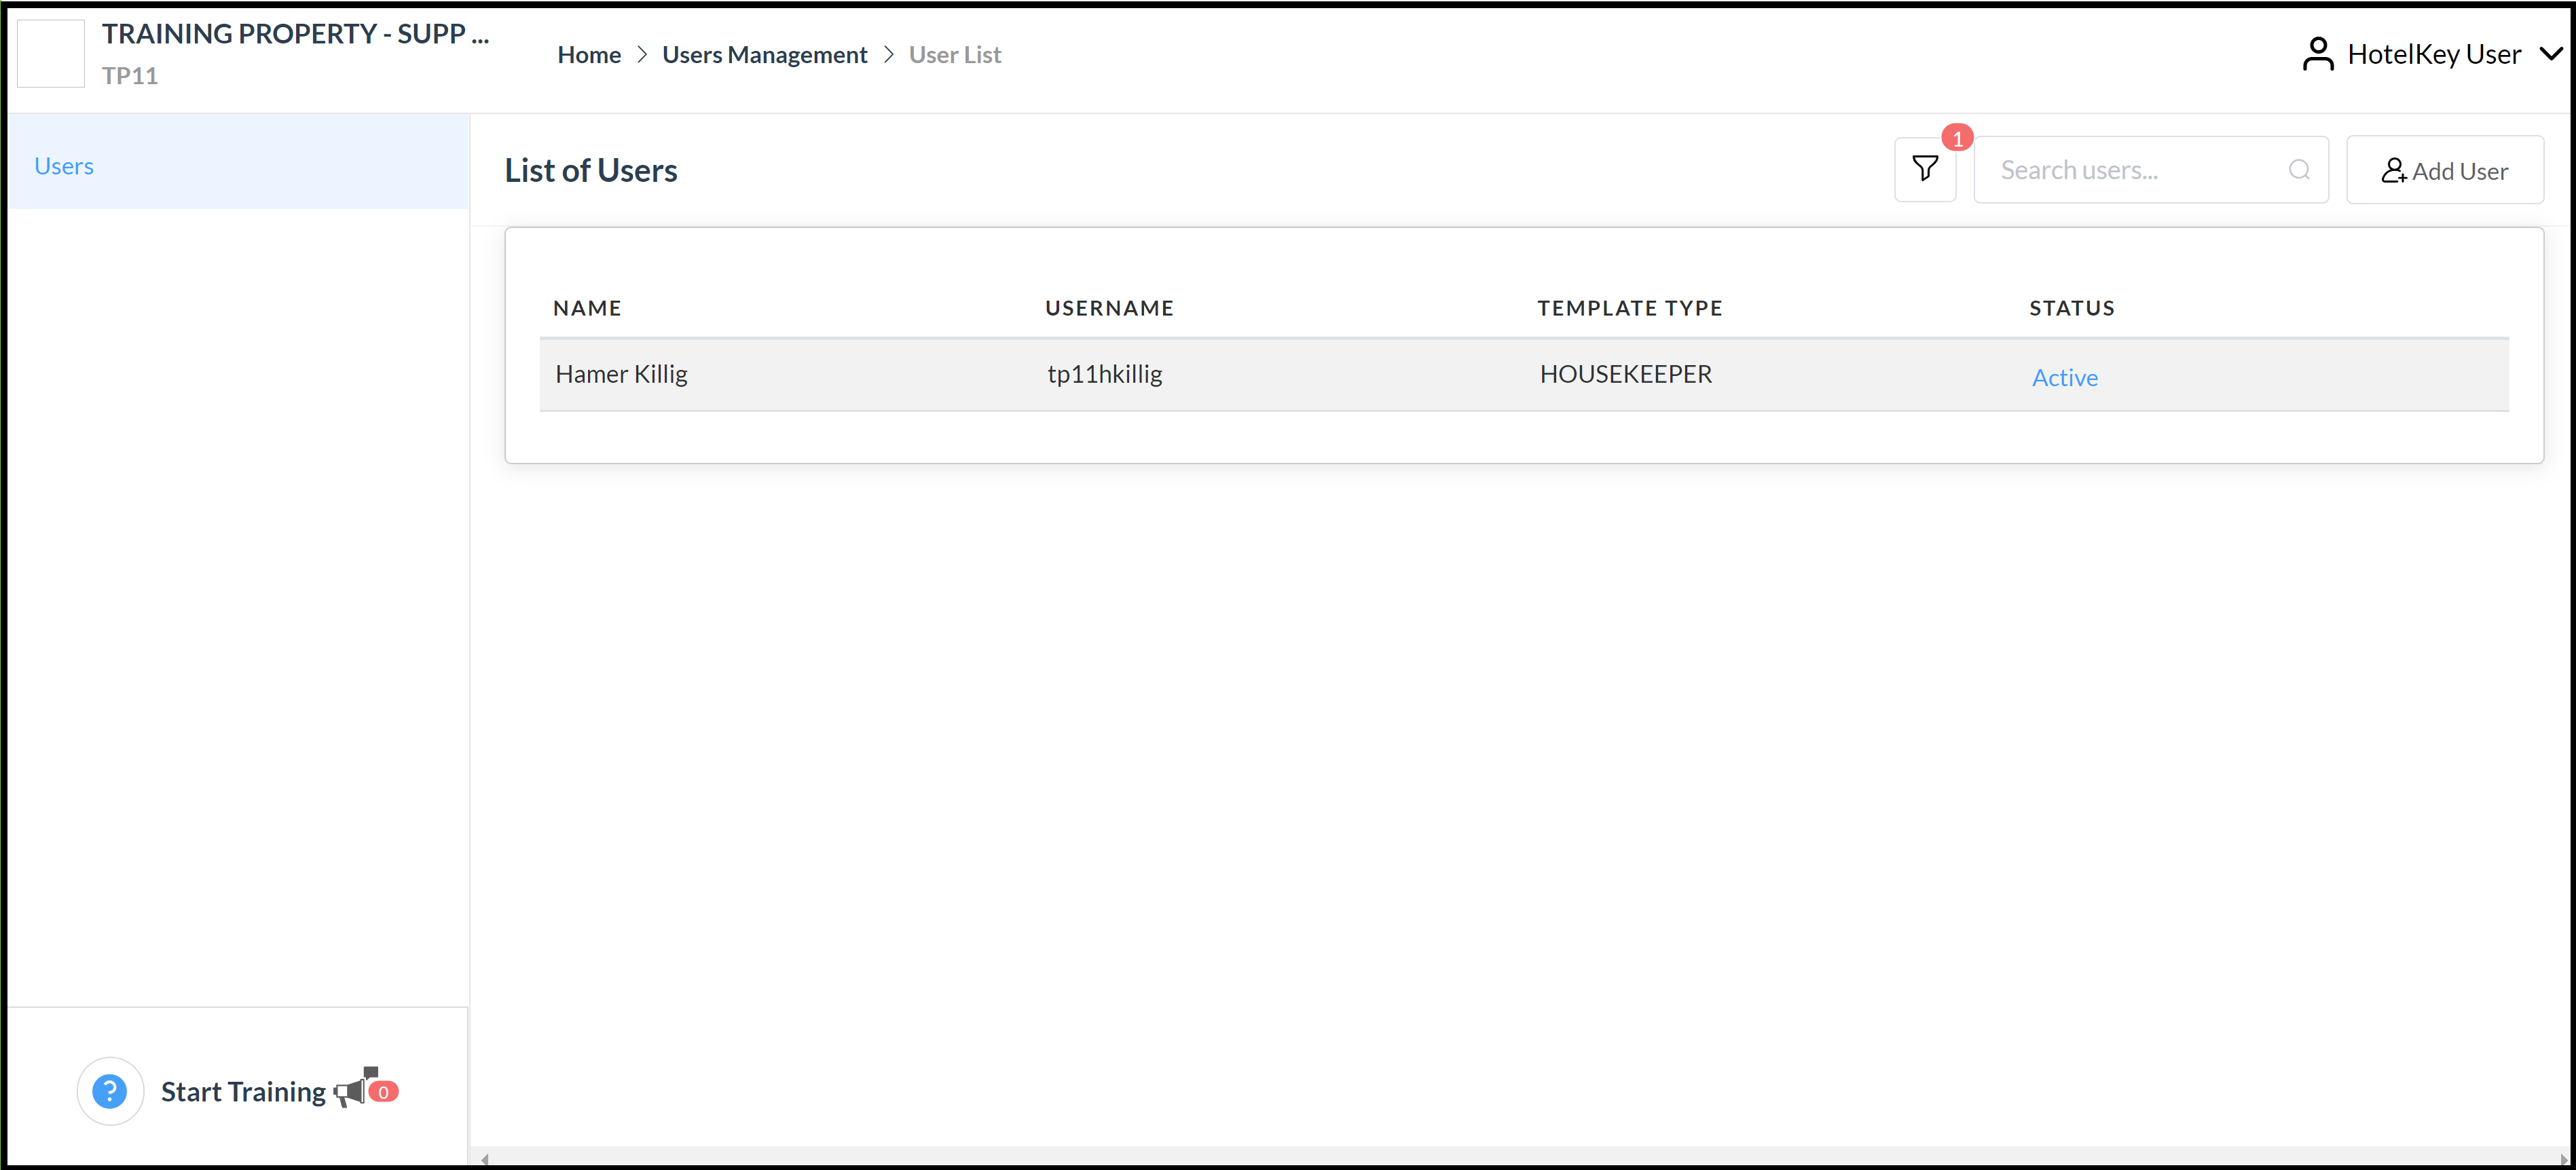This screenshot has height=1170, width=2576.
Task: Open Users Management from the breadcrumb
Action: (x=765, y=54)
